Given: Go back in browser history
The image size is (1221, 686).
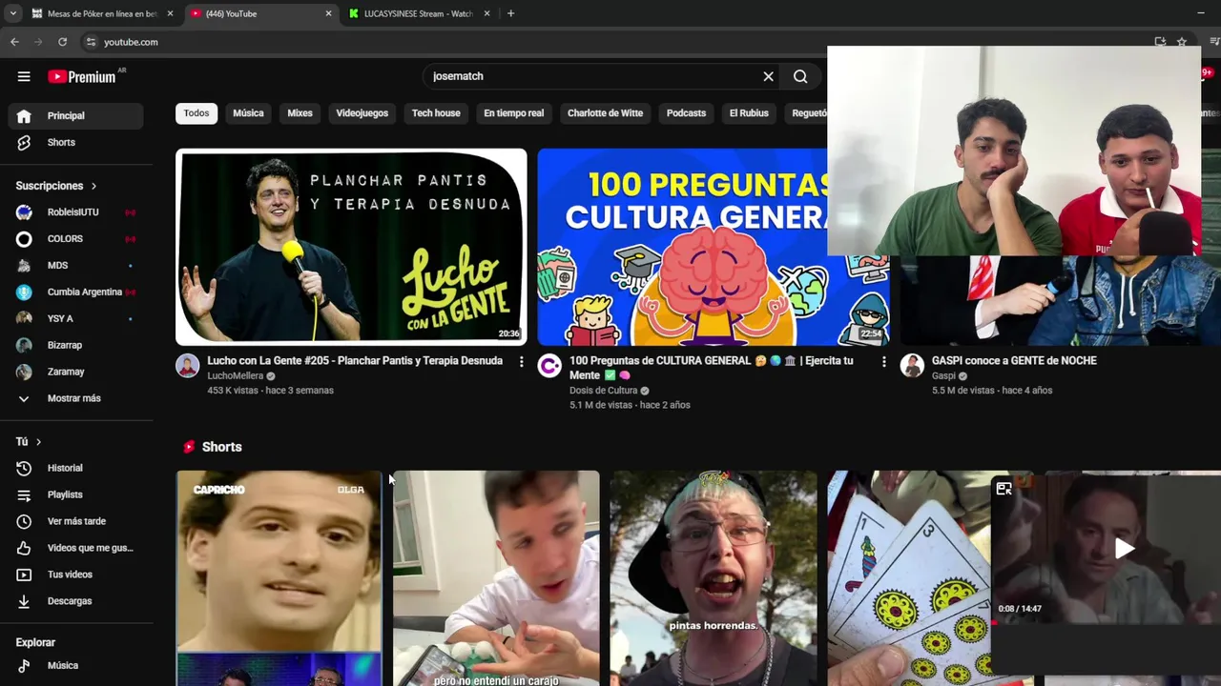Looking at the screenshot, I should point(14,42).
